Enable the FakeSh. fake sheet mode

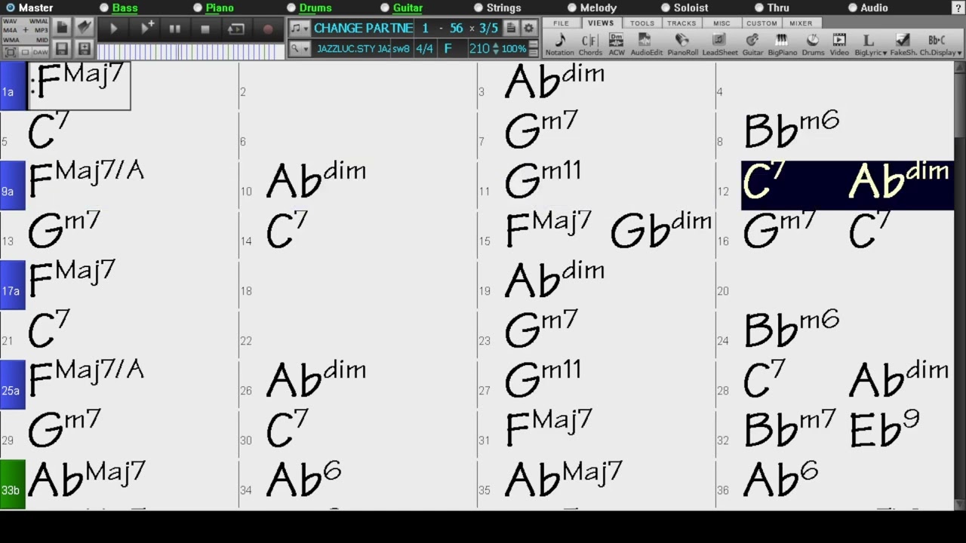pos(903,44)
